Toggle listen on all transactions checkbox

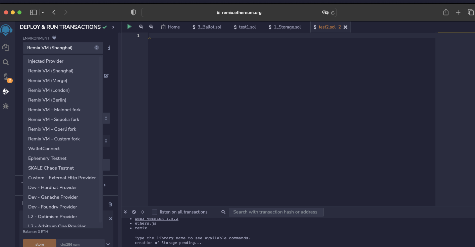[x=155, y=212]
